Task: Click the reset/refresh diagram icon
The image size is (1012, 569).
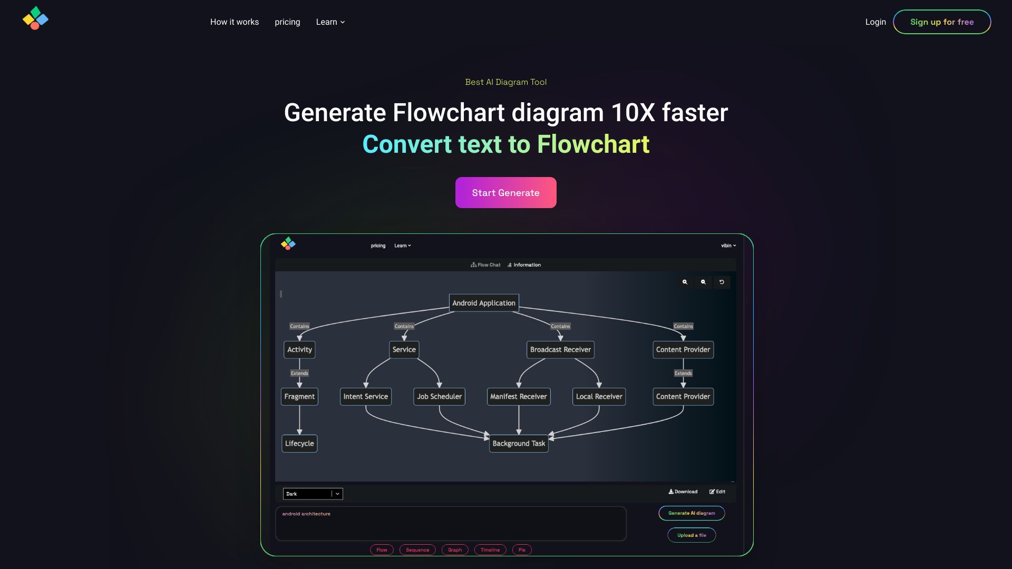Action: 721,281
